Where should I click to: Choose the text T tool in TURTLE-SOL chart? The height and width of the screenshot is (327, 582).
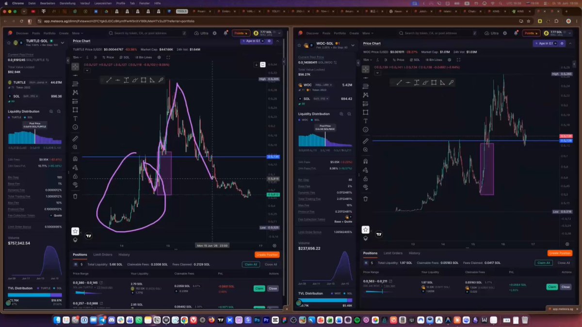coord(75,118)
